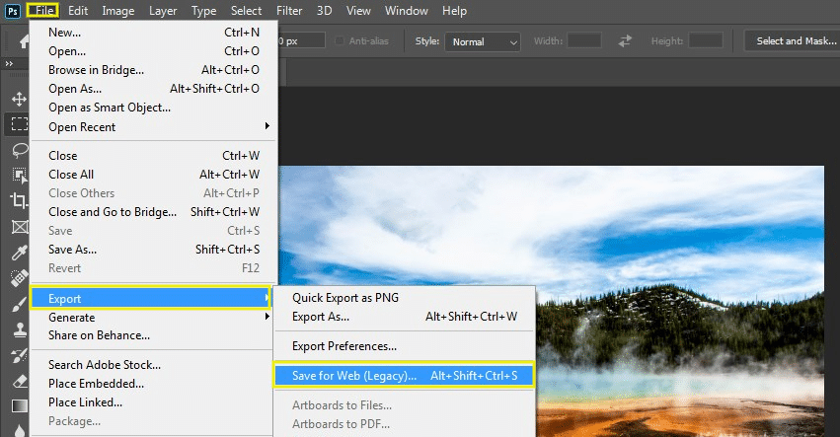The image size is (840, 437).
Task: Select Quick Export as PNG
Action: 405,297
